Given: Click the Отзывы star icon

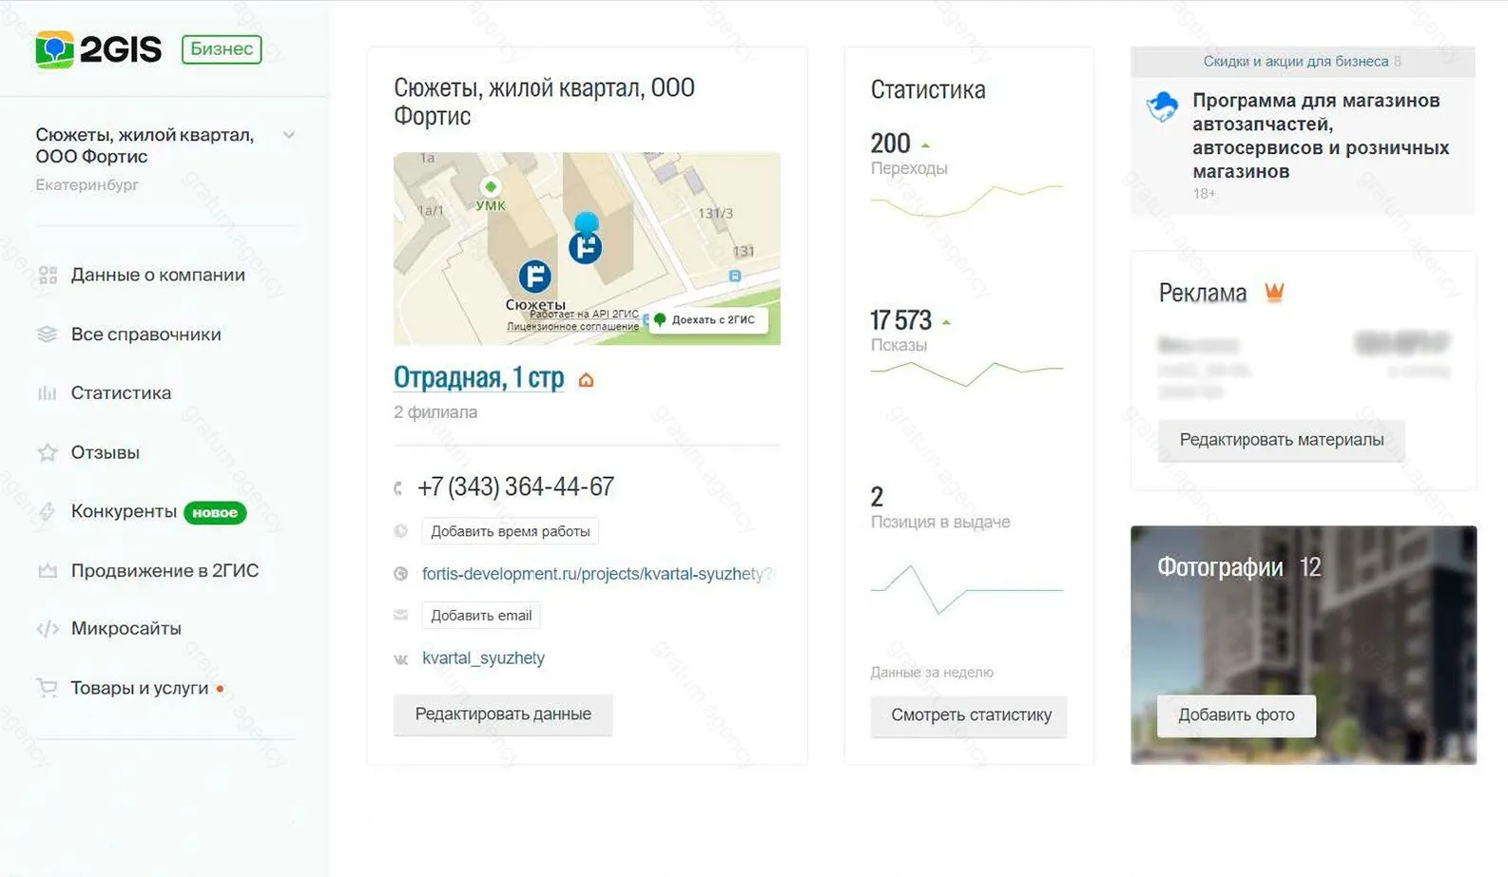Looking at the screenshot, I should click(48, 452).
